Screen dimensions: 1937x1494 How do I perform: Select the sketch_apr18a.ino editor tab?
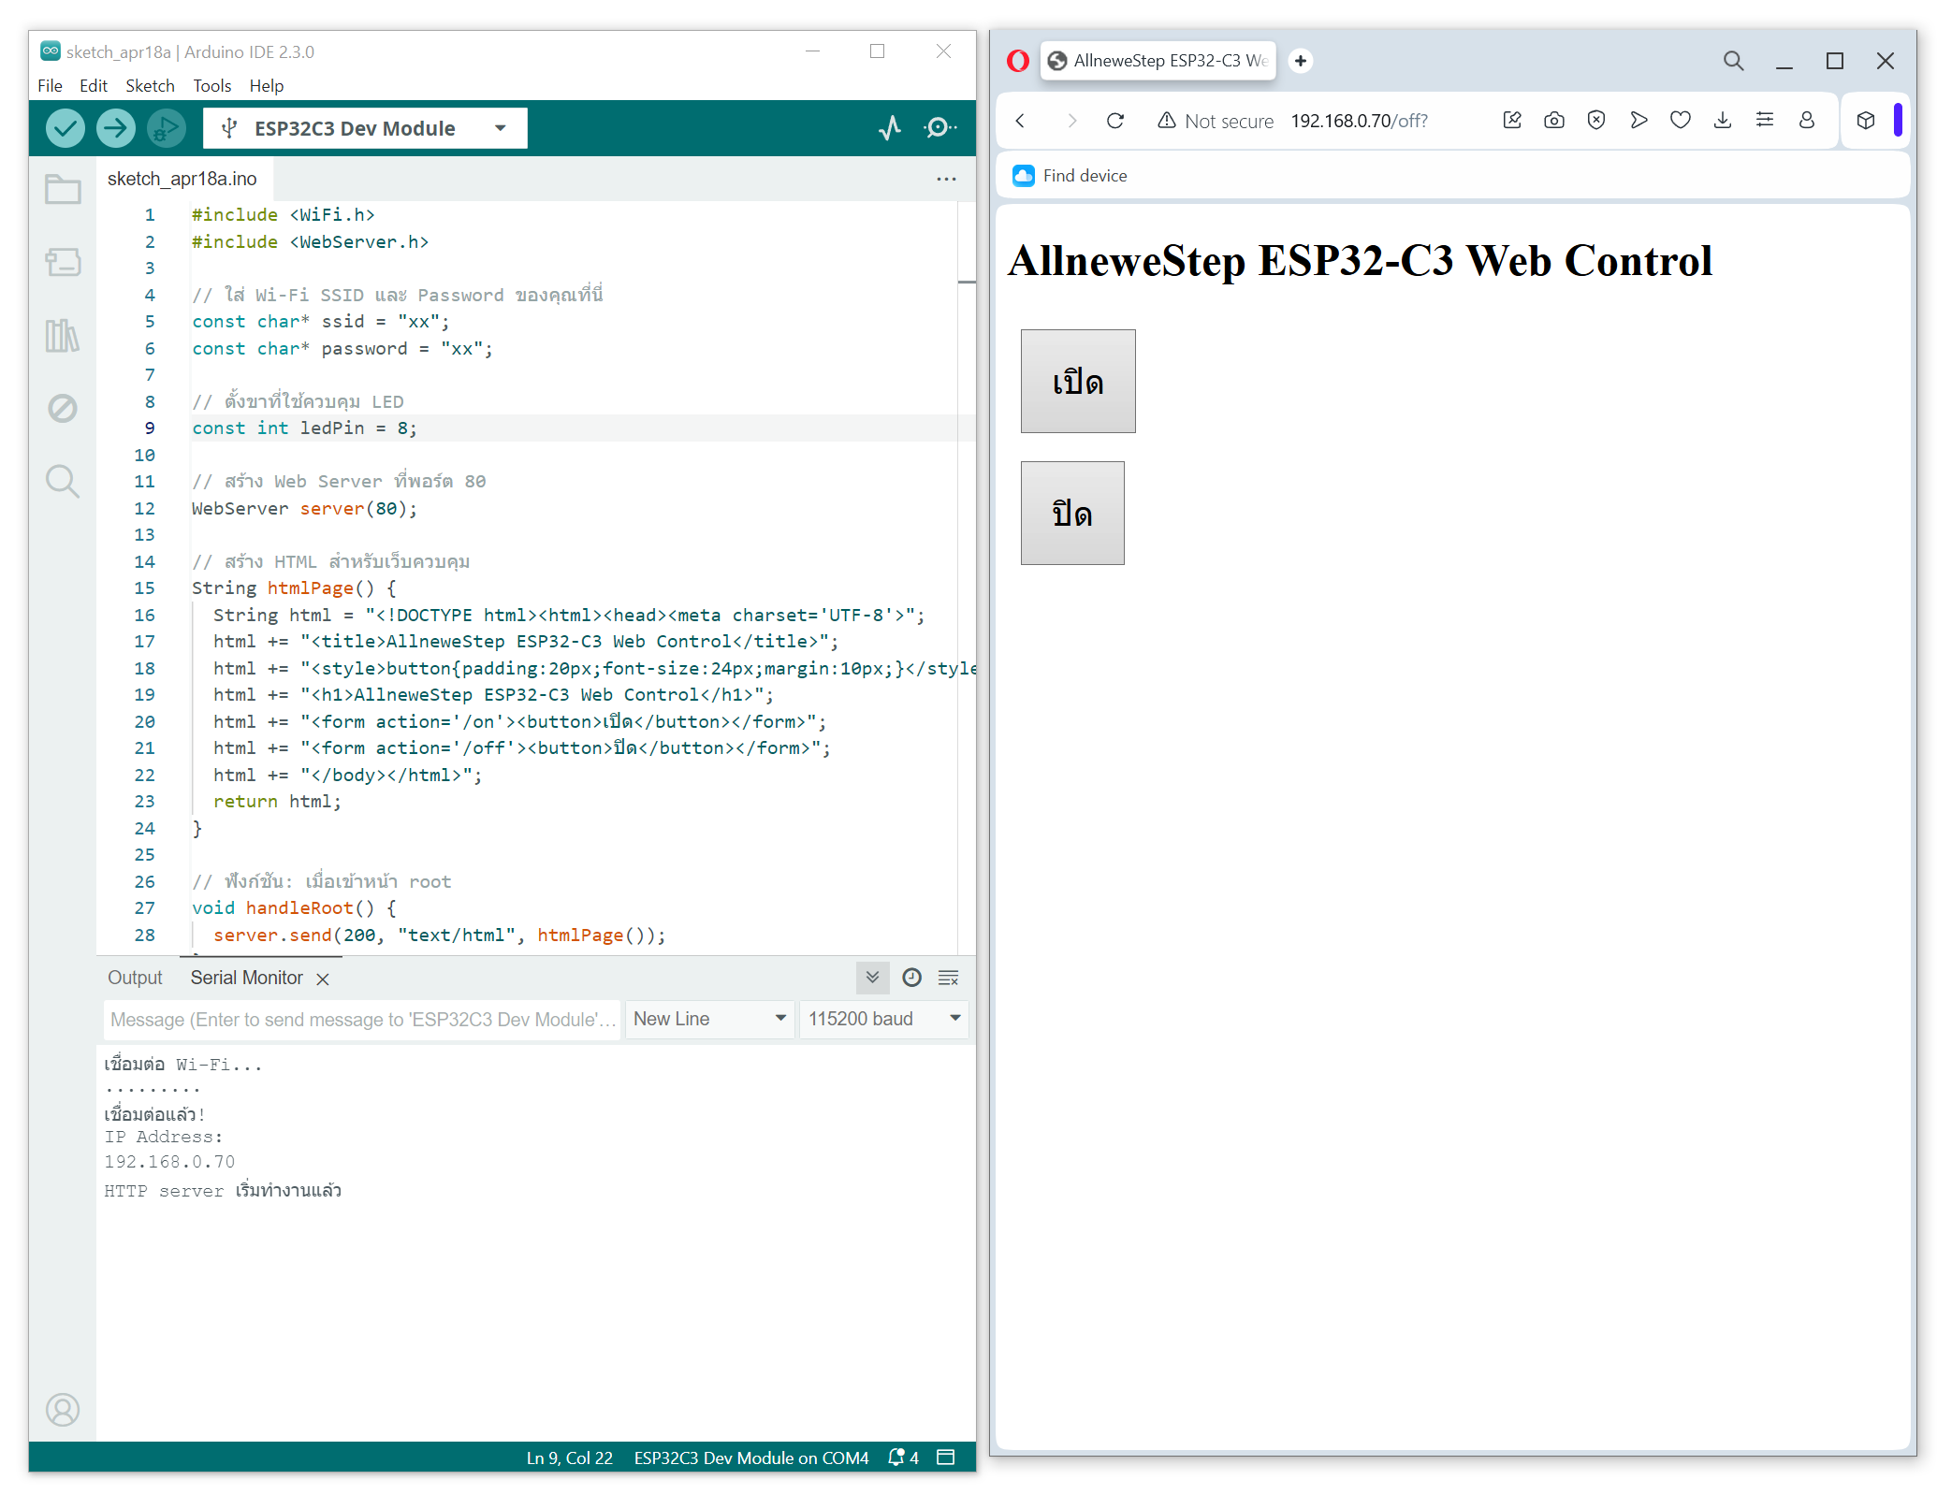click(182, 179)
